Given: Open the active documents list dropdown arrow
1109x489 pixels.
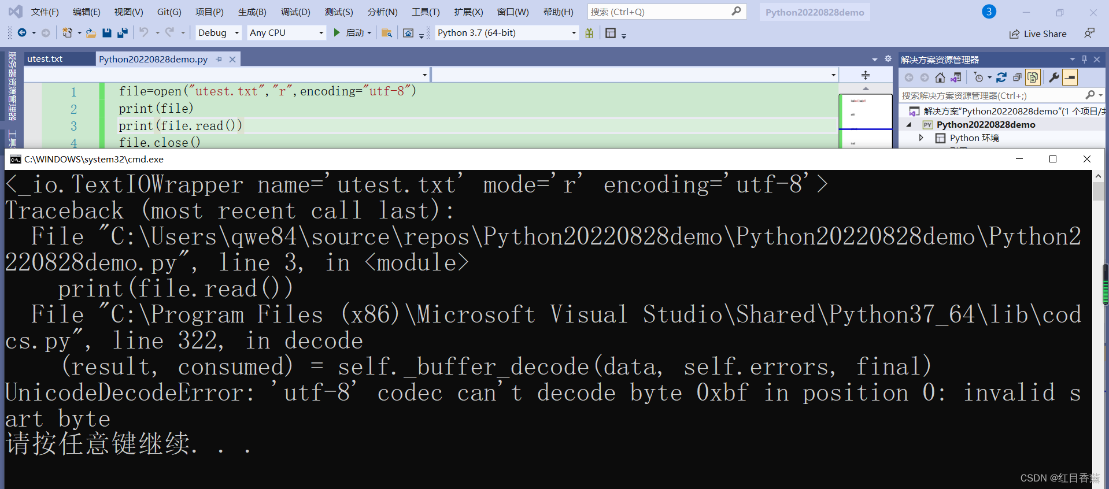Looking at the screenshot, I should 875,59.
